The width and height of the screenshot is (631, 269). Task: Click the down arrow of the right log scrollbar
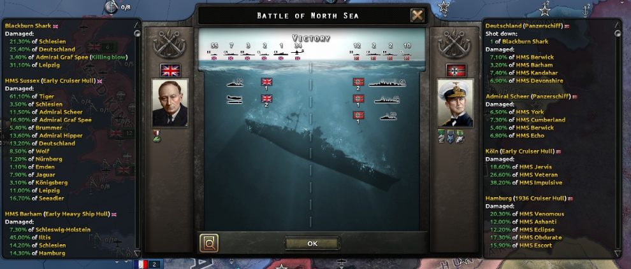coord(618,253)
